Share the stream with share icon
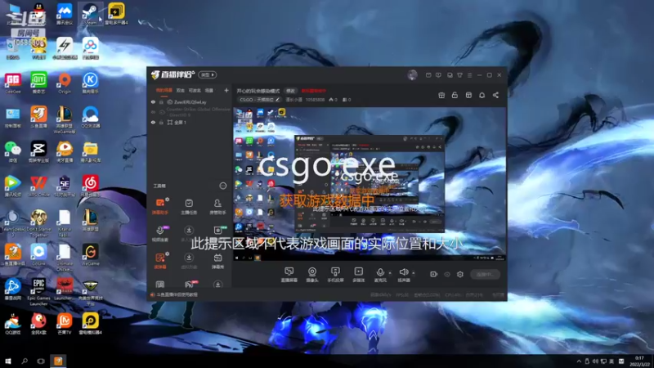Screen dimensions: 654x368 pyautogui.click(x=495, y=95)
